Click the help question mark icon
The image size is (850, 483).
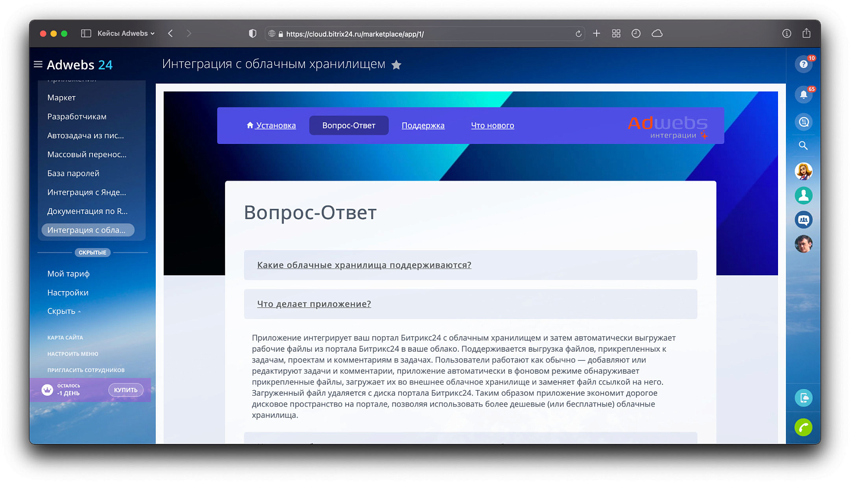[x=804, y=64]
